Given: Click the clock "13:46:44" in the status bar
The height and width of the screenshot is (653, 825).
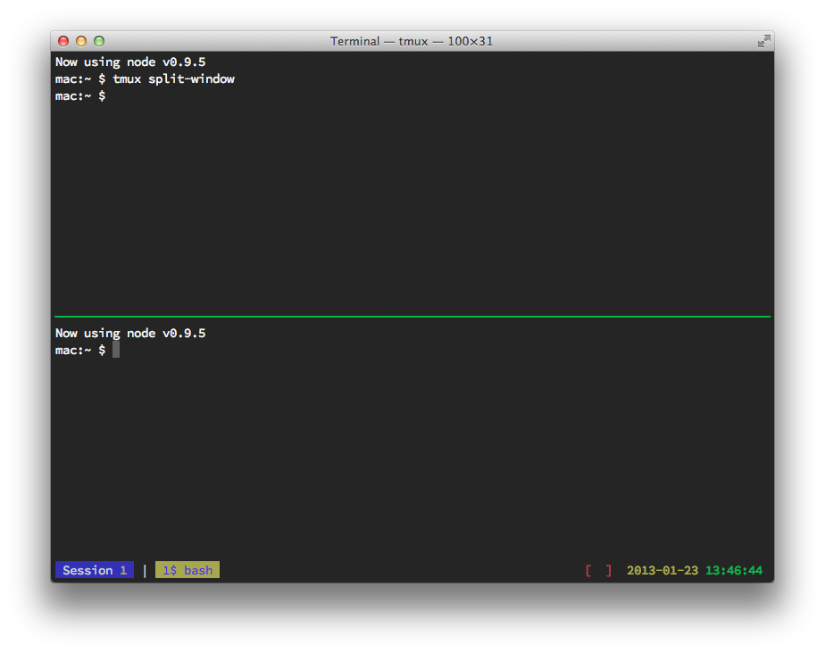Looking at the screenshot, I should click(x=734, y=570).
